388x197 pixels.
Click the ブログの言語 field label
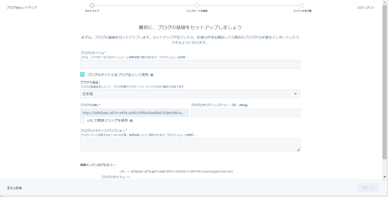click(x=90, y=82)
